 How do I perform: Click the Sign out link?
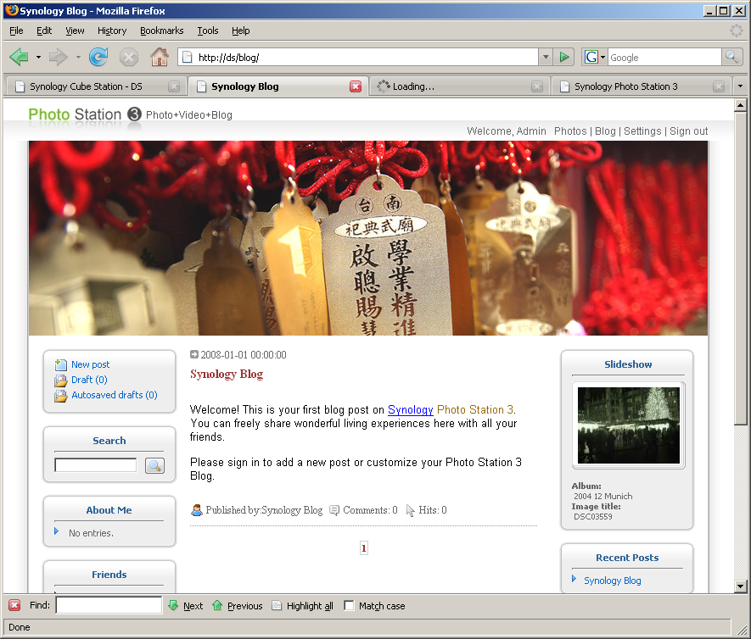[688, 131]
